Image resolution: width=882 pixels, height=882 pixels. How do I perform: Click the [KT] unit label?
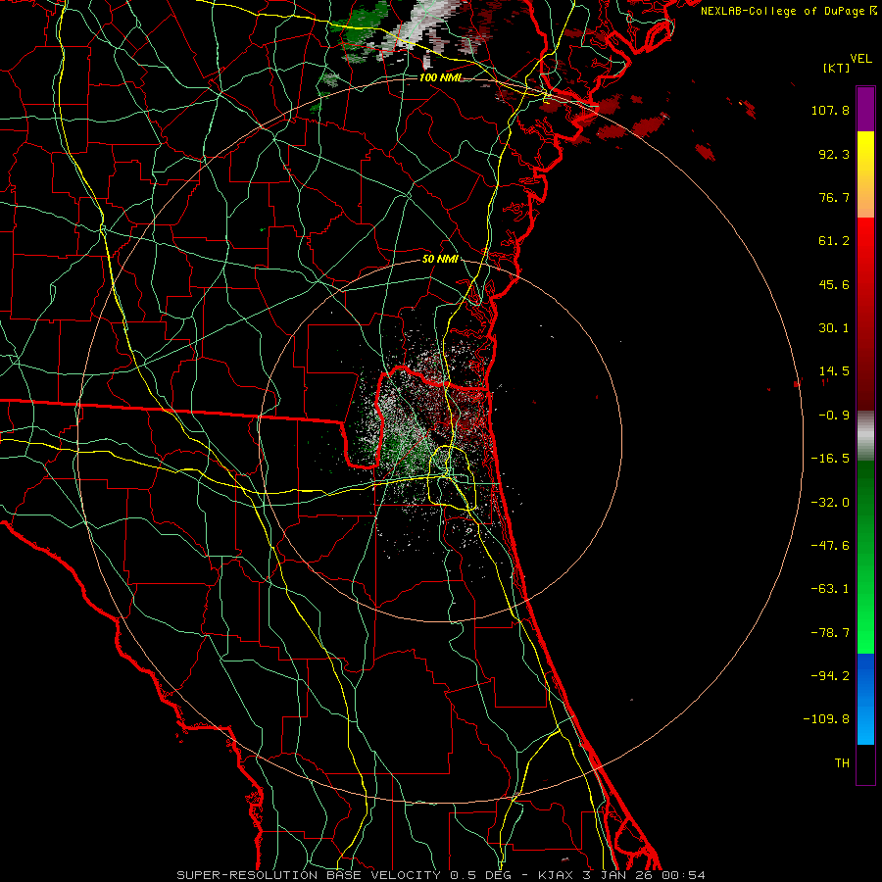836,68
